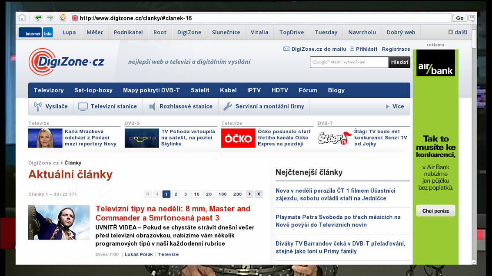Switch to the Vitalia site tab

click(x=260, y=32)
